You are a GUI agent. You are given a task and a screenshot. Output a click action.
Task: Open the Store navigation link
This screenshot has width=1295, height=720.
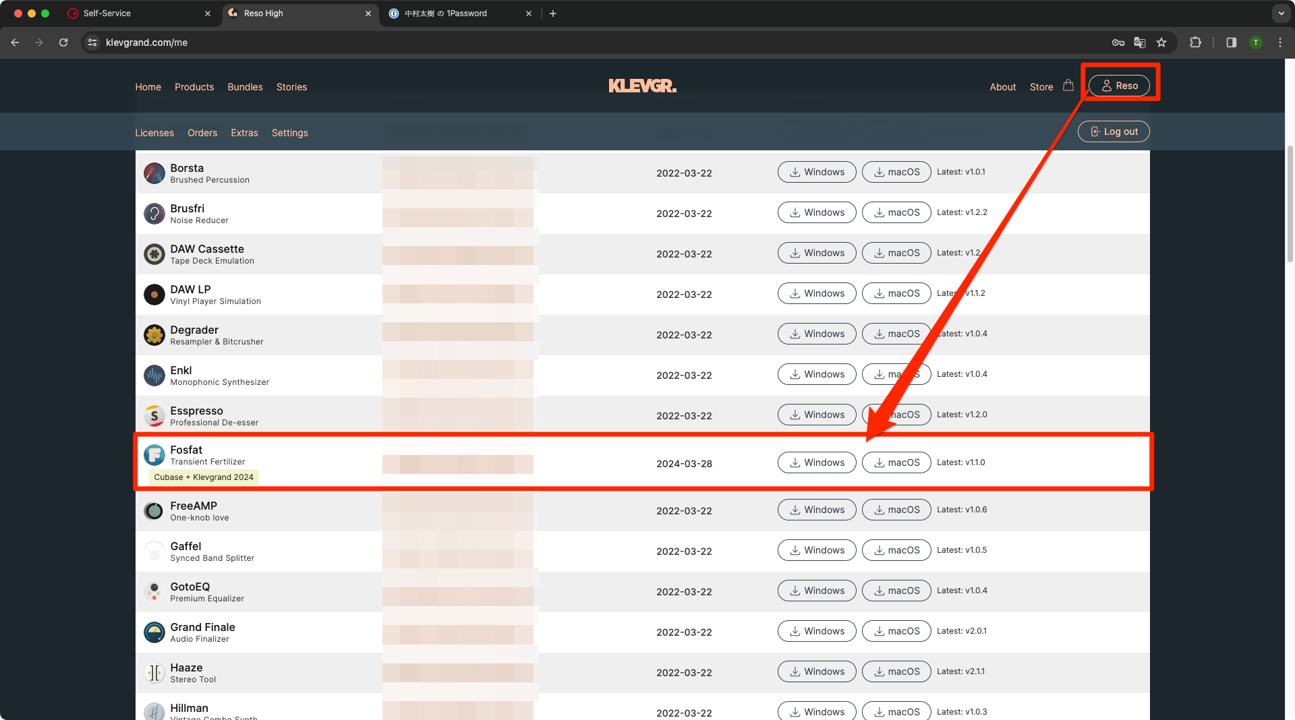tap(1041, 87)
